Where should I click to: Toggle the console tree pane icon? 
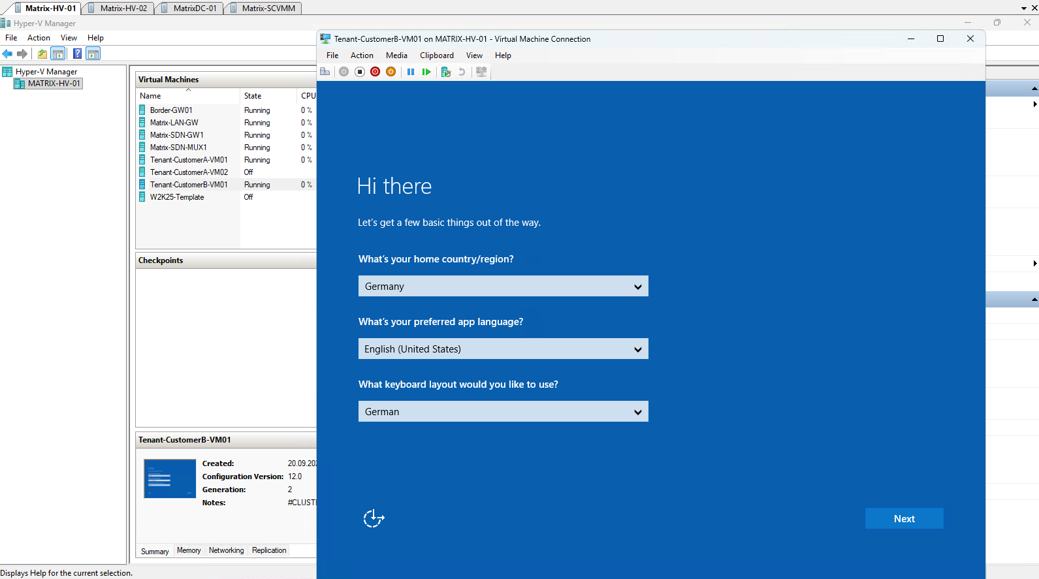click(58, 54)
